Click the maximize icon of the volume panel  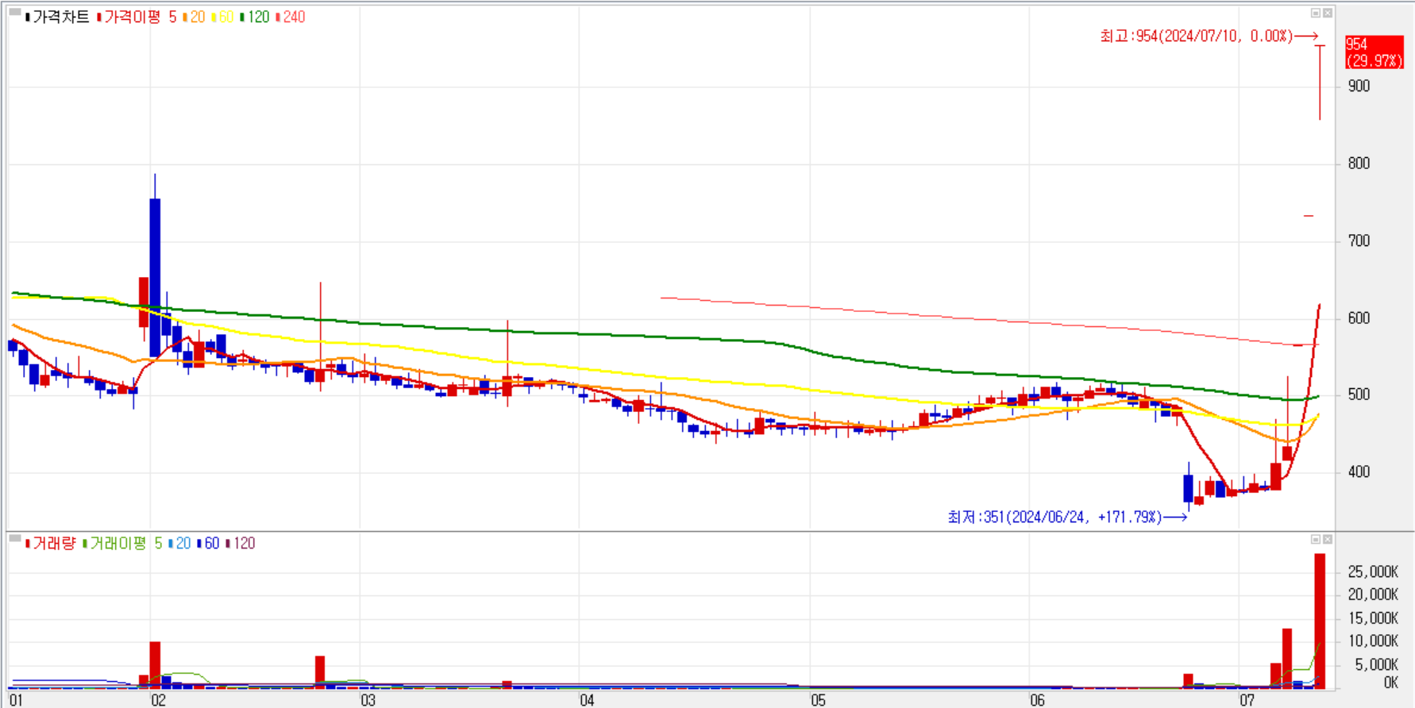(1315, 540)
